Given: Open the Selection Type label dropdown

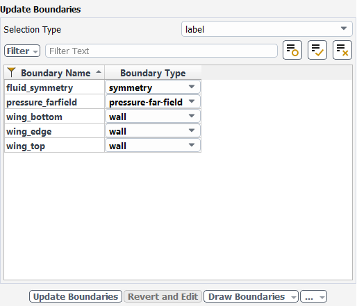Looking at the screenshot, I should point(267,29).
